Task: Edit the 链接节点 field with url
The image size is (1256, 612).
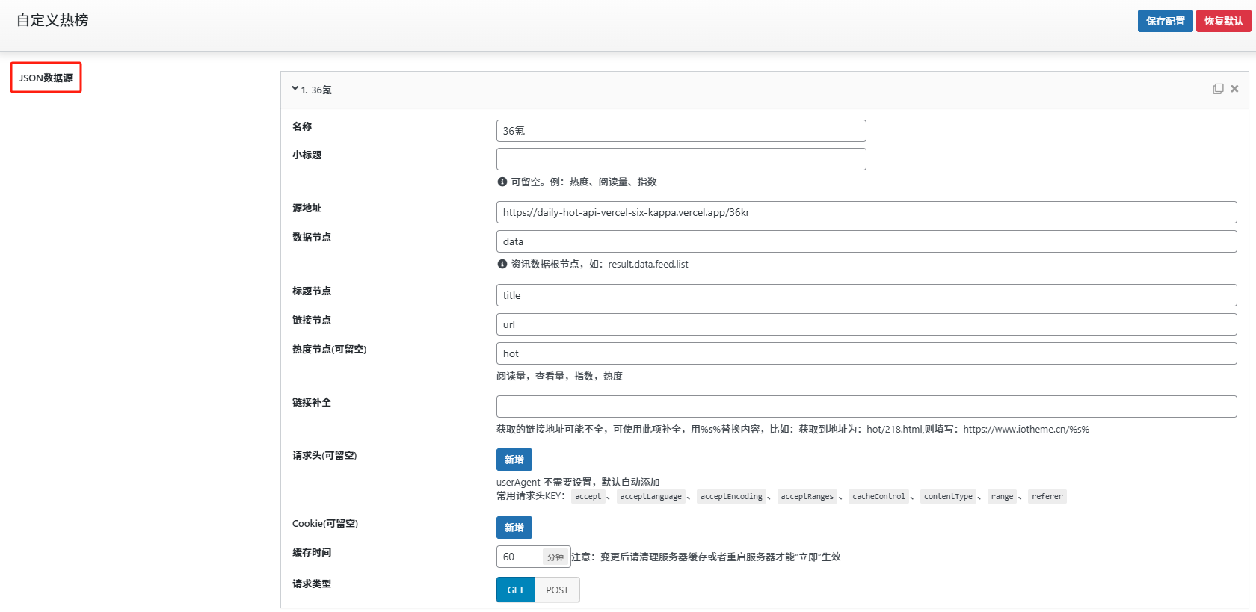Action: [x=866, y=324]
